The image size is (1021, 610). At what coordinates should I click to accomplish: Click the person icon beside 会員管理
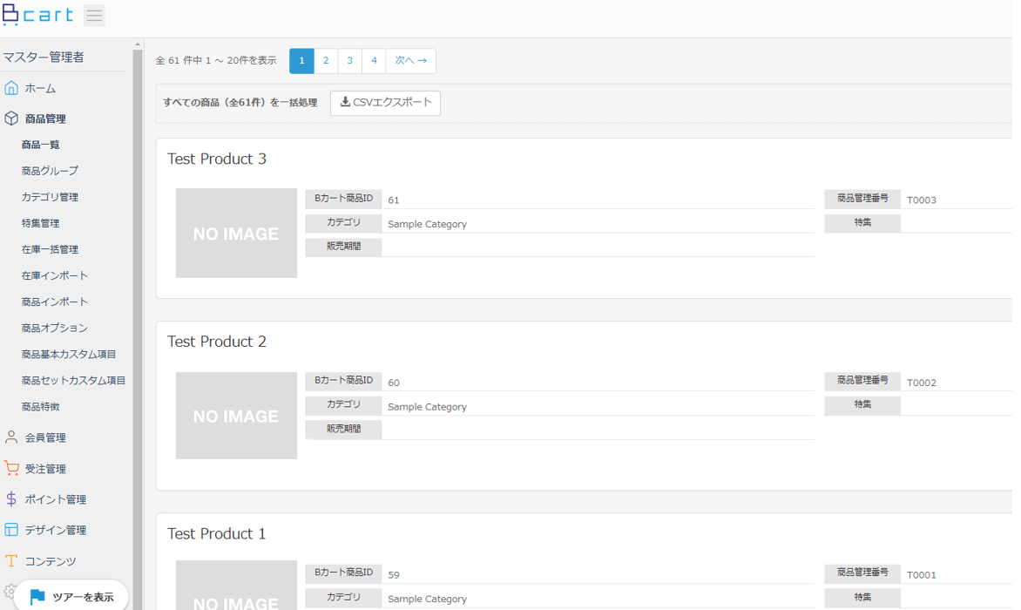point(11,437)
